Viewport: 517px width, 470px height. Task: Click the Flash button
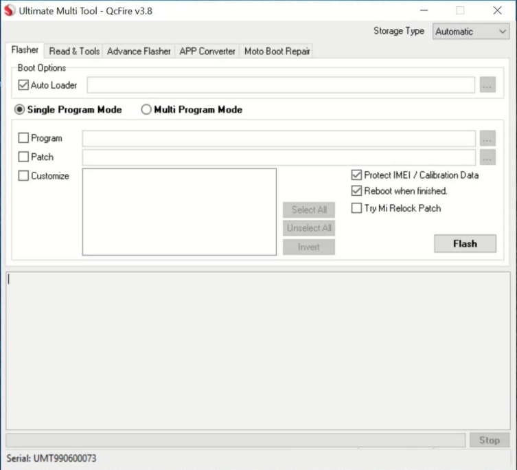point(465,243)
